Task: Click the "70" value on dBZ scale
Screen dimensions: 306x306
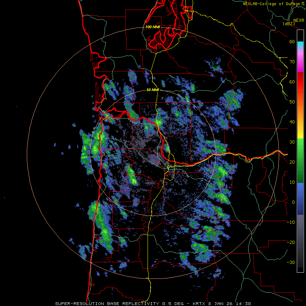Action: point(292,62)
